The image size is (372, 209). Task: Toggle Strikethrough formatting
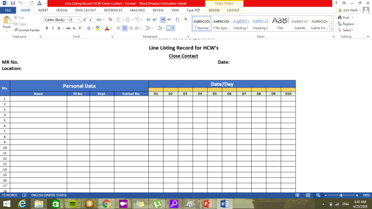point(68,28)
